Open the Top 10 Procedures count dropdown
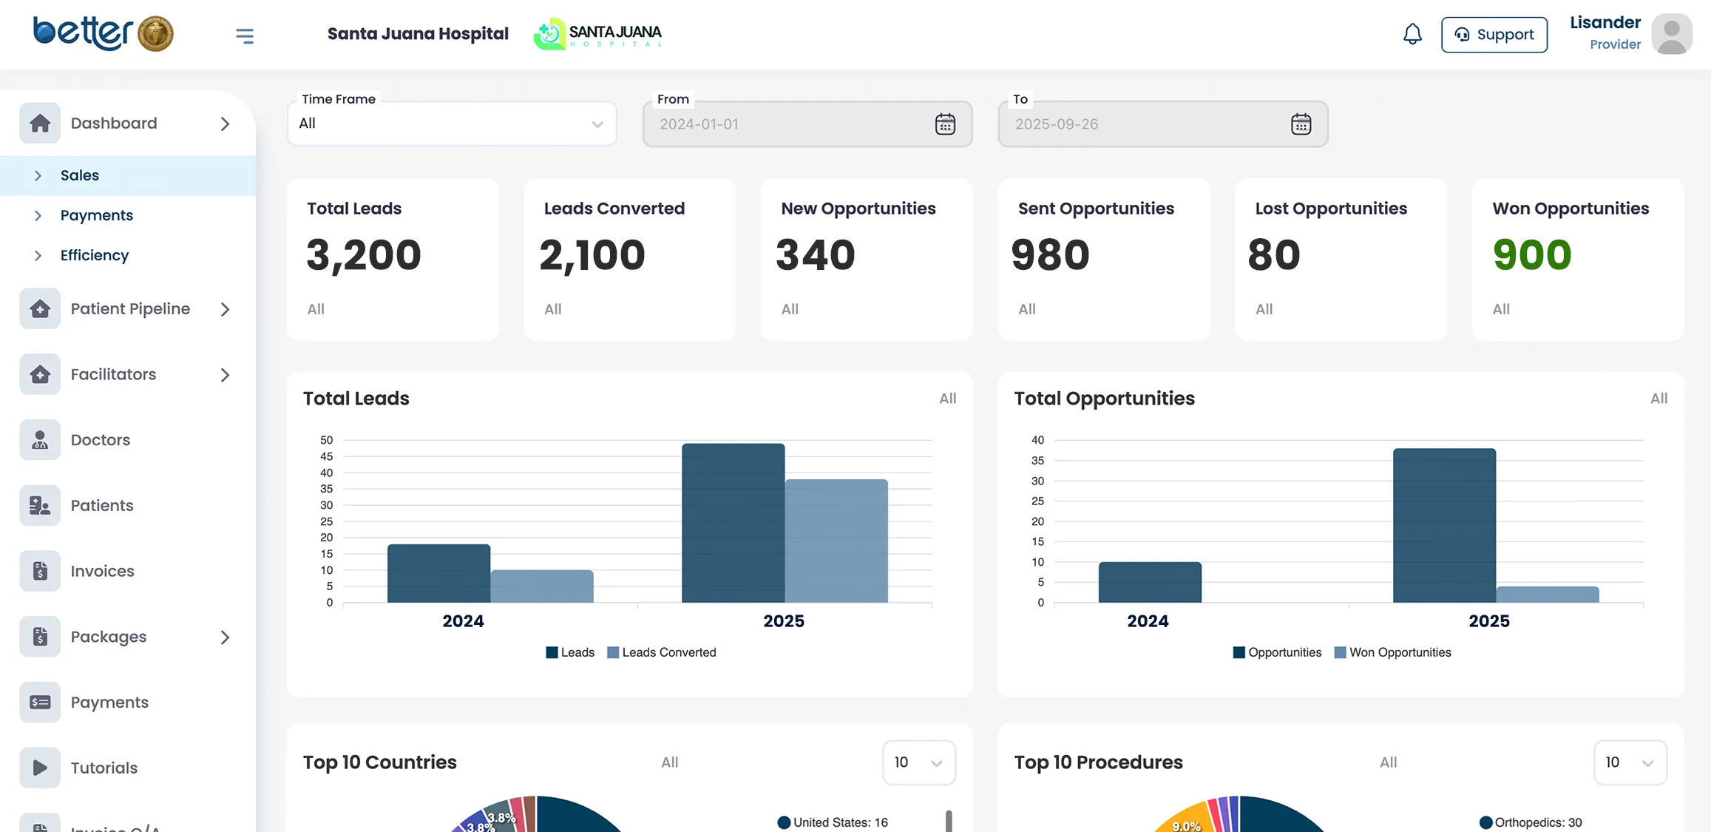Viewport: 1711px width, 832px height. pyautogui.click(x=1630, y=762)
